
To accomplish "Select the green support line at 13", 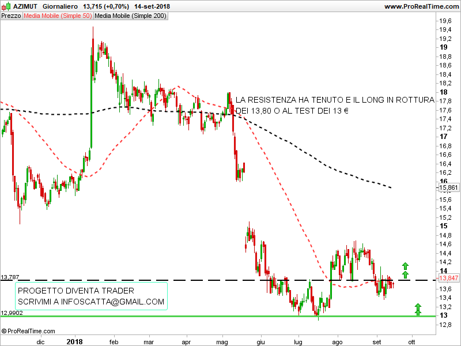I will [x=218, y=316].
